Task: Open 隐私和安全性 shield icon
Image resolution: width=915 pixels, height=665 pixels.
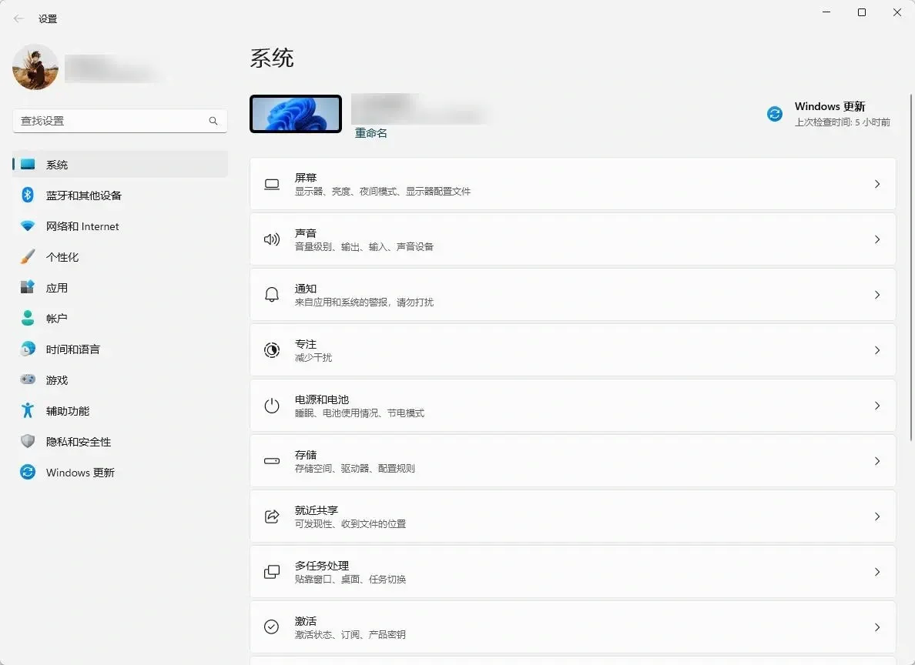Action: [27, 441]
